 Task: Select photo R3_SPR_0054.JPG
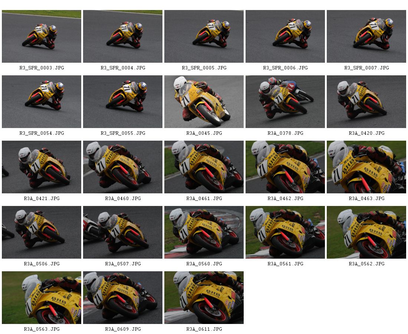tap(42, 102)
